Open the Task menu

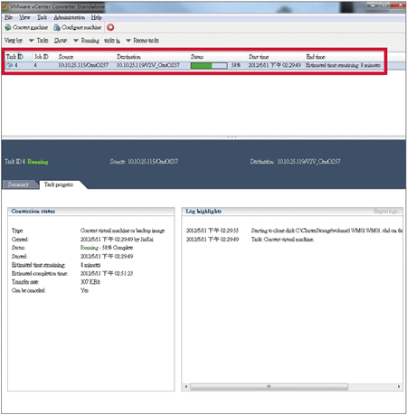tap(42, 17)
